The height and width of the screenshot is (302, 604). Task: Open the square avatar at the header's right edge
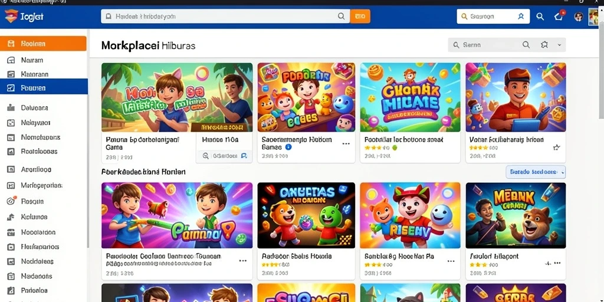[x=593, y=17]
